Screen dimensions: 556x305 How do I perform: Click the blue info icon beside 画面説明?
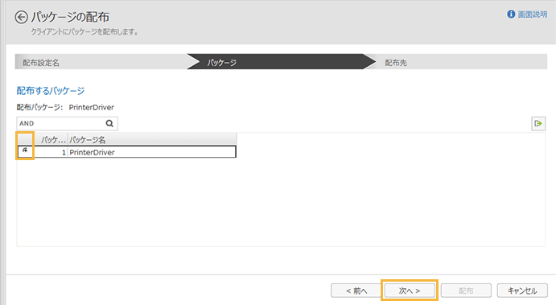[511, 14]
